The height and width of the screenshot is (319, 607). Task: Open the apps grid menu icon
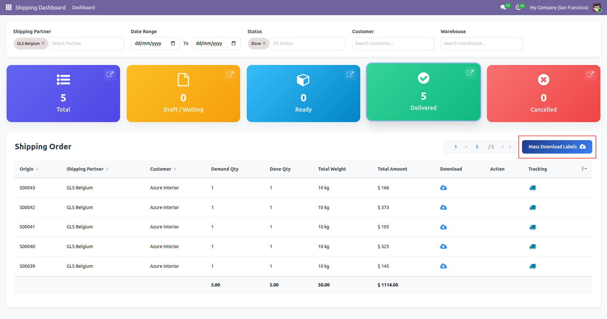pos(9,7)
